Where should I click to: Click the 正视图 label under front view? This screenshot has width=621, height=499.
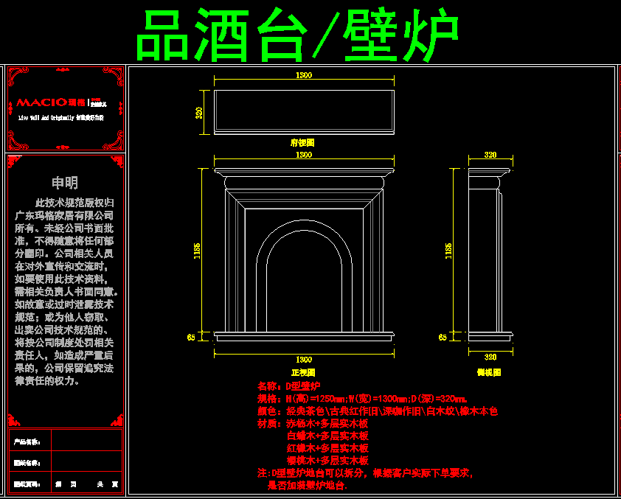tap(303, 372)
